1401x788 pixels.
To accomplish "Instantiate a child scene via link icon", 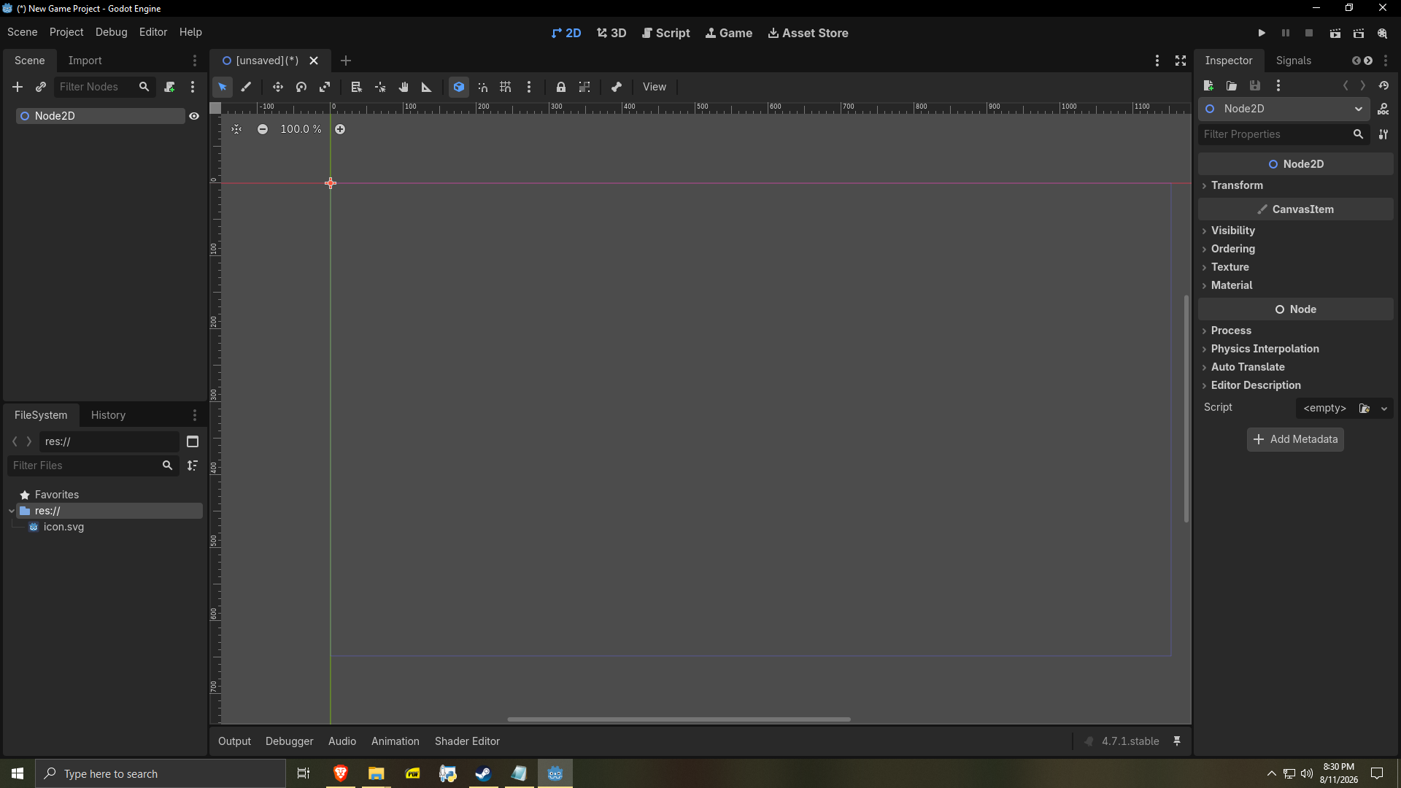I will coord(41,87).
